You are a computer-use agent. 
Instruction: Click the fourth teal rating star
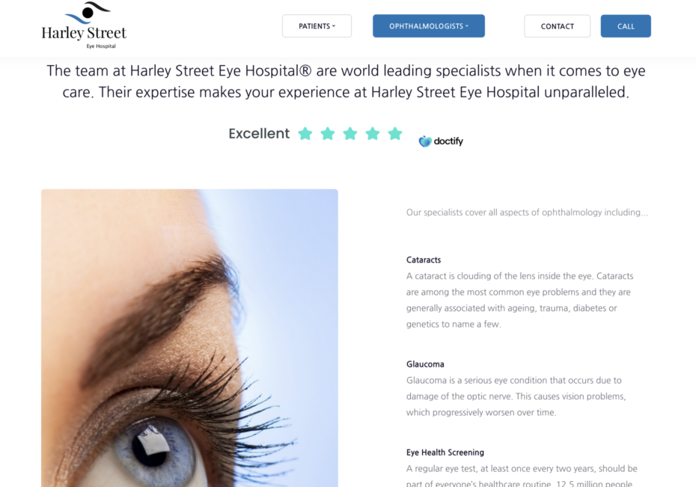373,133
